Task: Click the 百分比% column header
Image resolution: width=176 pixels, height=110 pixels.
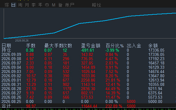Action: pyautogui.click(x=115, y=46)
